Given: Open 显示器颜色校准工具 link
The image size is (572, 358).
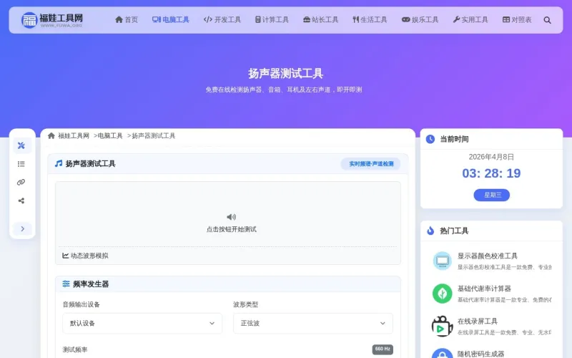Looking at the screenshot, I should pyautogui.click(x=488, y=256).
